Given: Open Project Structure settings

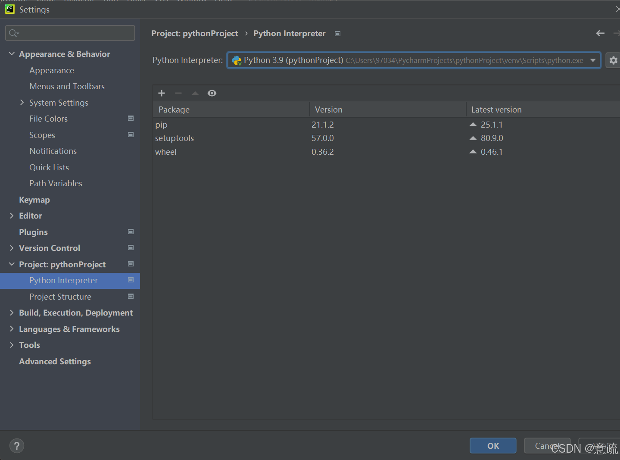Looking at the screenshot, I should 60,297.
